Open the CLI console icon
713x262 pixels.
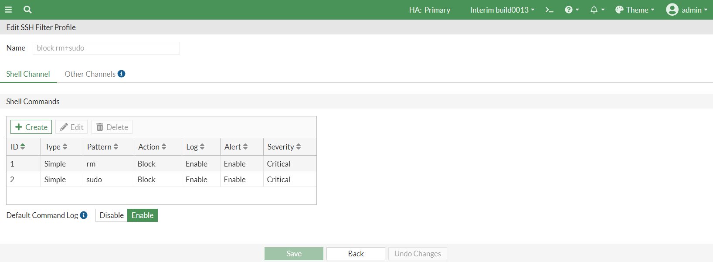click(x=549, y=9)
